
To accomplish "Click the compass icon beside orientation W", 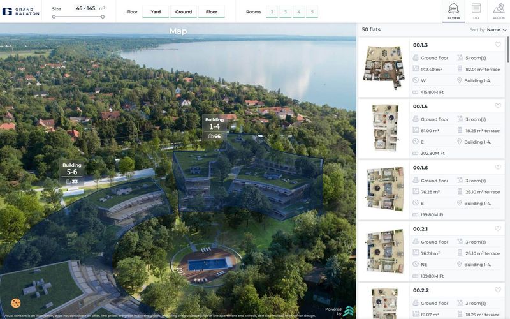I will pos(416,80).
